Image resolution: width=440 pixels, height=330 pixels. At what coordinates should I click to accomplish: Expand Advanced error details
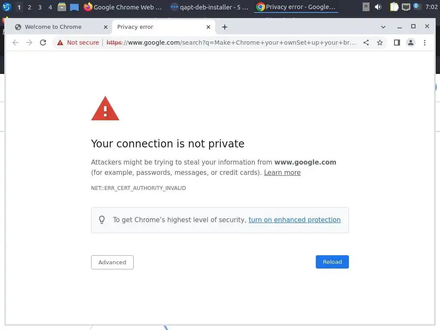coord(112,262)
